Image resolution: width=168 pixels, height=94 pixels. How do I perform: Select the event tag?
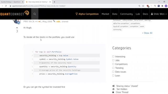click(142, 26)
